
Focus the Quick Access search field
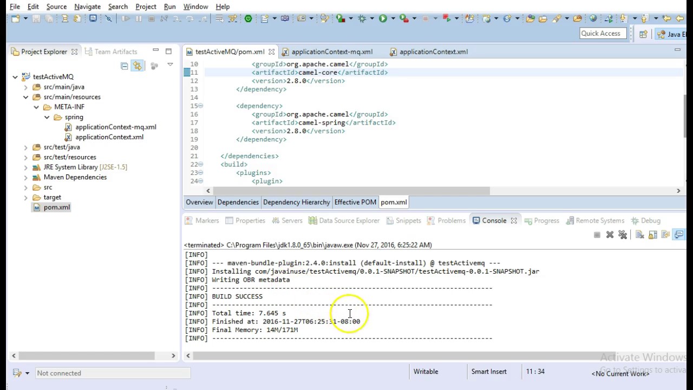click(x=604, y=34)
